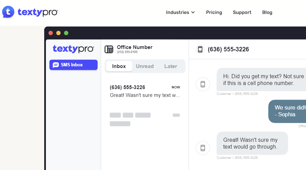This screenshot has height=170, width=306.
Task: Click the 'Hi. Did you get my text?' message bubble
Action: [261, 80]
